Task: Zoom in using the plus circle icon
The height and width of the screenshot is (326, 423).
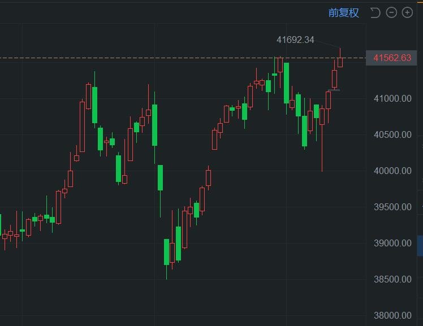Action: tap(407, 12)
